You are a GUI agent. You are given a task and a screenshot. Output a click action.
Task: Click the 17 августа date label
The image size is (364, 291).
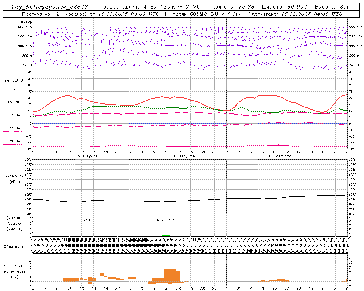pyautogui.click(x=280, y=156)
